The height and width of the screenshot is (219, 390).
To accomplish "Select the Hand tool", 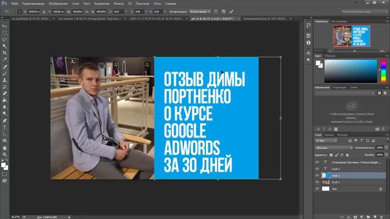I will click(x=4, y=148).
